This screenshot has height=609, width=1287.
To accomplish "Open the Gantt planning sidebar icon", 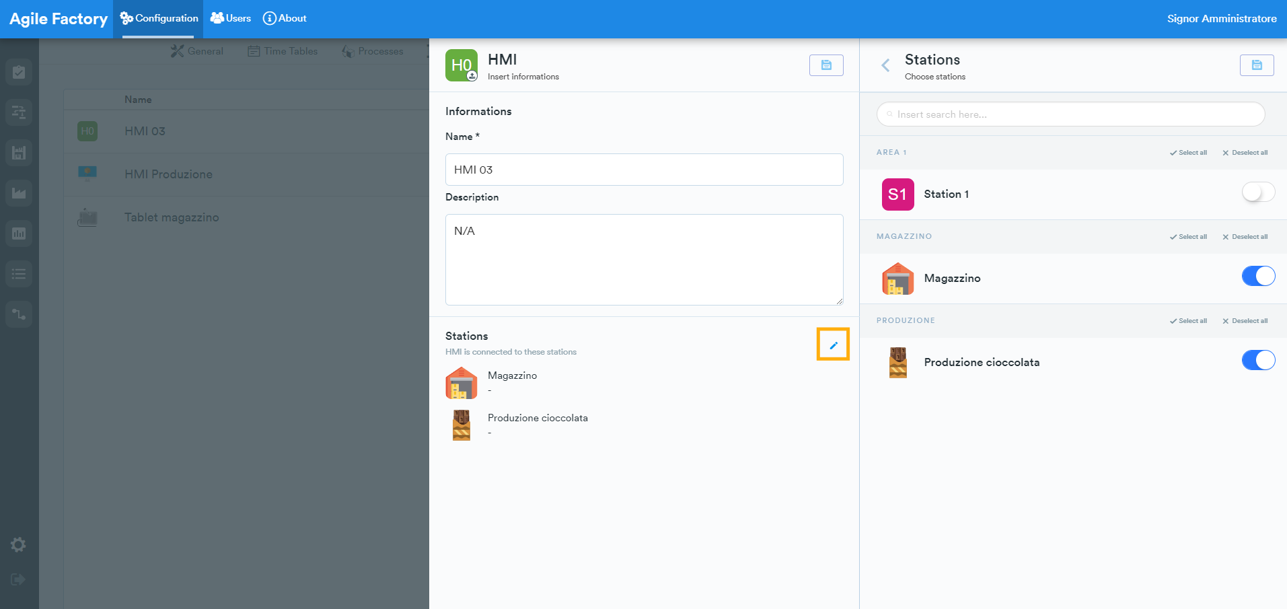I will tap(19, 112).
